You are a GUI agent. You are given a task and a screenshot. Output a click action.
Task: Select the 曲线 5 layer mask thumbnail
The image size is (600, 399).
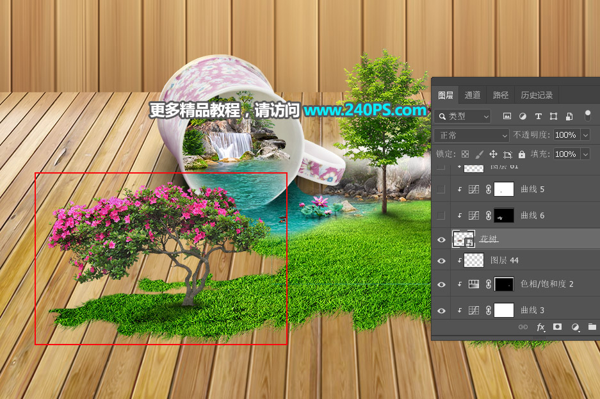click(504, 190)
